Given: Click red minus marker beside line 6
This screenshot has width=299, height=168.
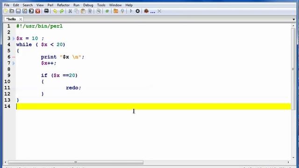Looking at the screenshot, I should click(14, 57).
